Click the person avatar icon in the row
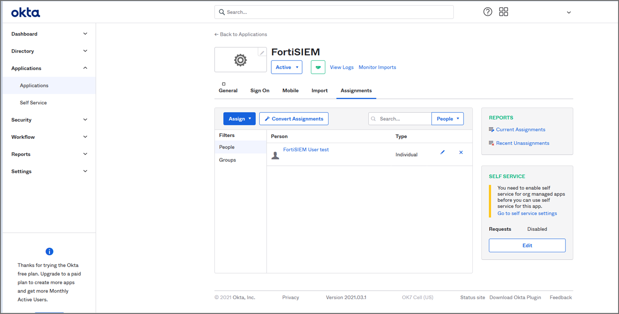The height and width of the screenshot is (314, 619). click(276, 156)
